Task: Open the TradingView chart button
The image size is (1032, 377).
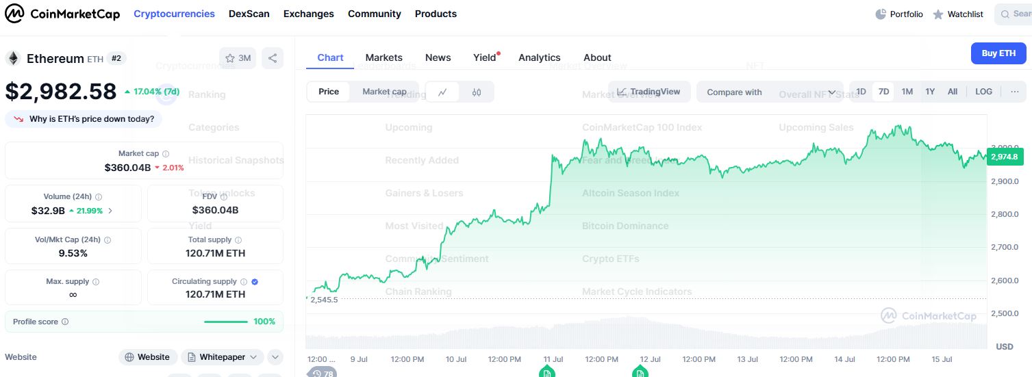Action: (649, 92)
